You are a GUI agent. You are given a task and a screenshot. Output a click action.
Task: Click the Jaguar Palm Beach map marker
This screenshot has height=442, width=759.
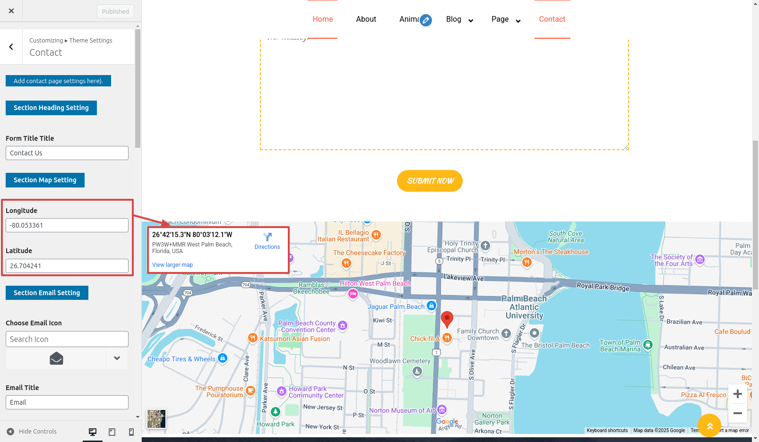[x=431, y=306]
